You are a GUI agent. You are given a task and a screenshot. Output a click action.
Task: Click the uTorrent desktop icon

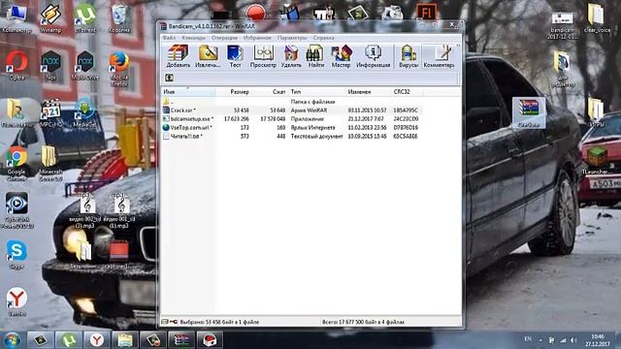[x=84, y=17]
